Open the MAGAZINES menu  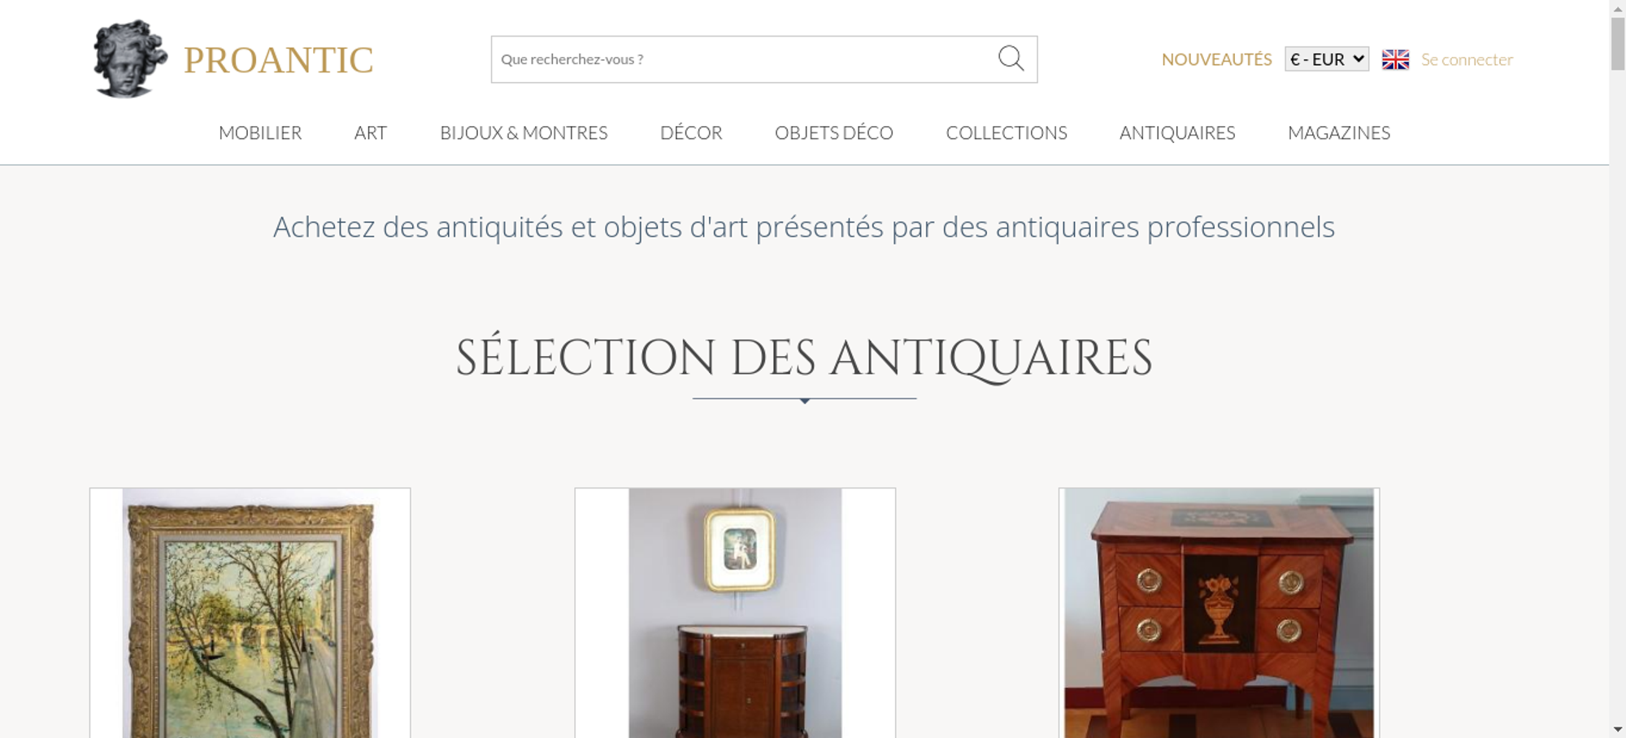[1339, 132]
